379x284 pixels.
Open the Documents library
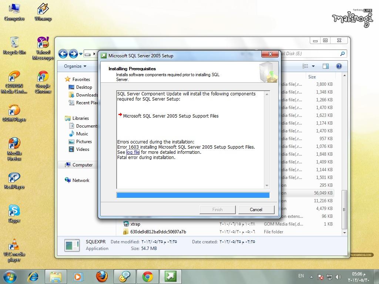coord(83,126)
